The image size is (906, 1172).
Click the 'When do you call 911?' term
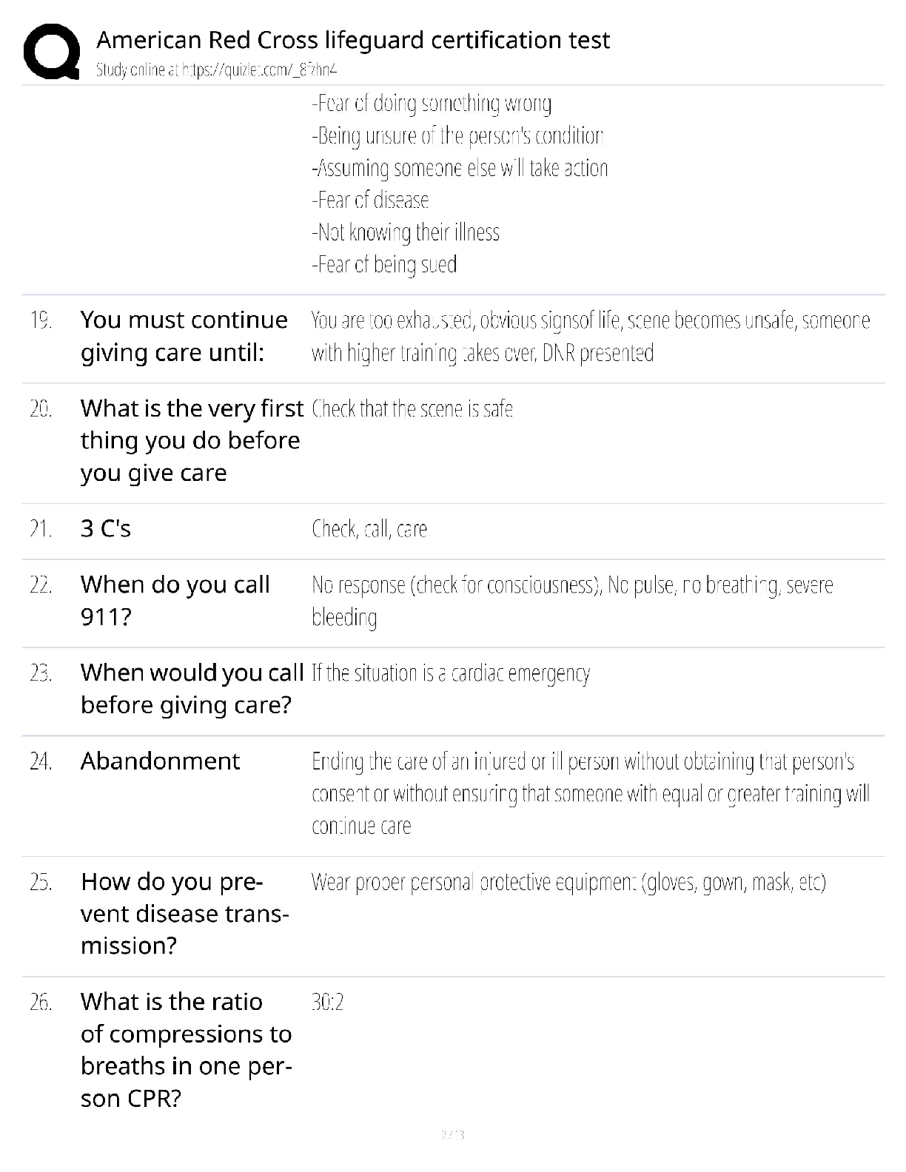click(x=175, y=600)
